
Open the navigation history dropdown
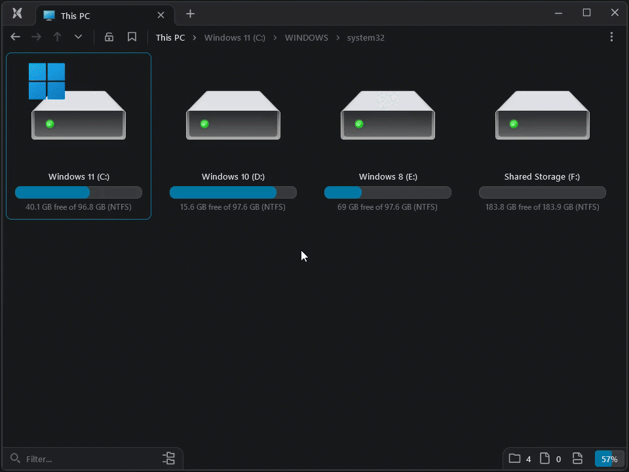click(x=78, y=37)
